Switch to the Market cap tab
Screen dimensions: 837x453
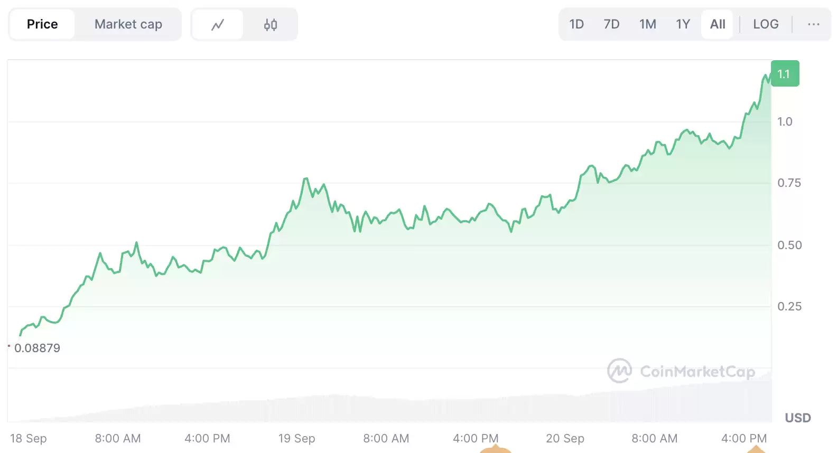tap(128, 24)
